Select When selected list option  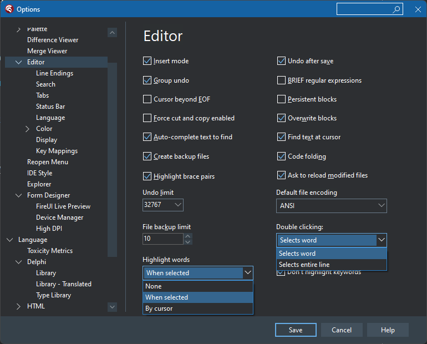[x=198, y=297]
